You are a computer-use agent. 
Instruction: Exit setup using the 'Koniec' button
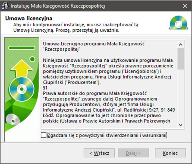(170, 153)
